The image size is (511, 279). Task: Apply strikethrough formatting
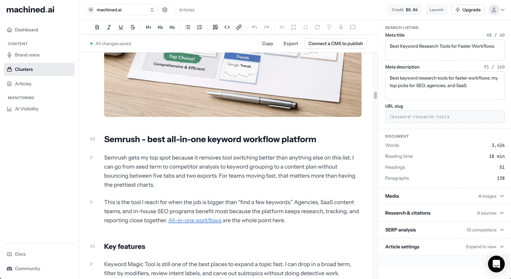(x=133, y=27)
